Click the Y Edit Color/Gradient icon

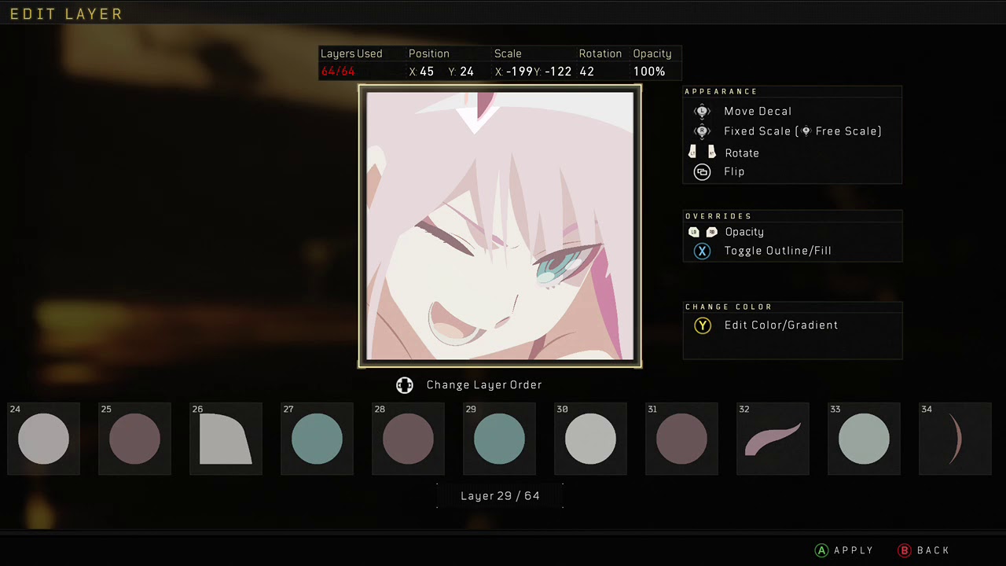tap(702, 325)
